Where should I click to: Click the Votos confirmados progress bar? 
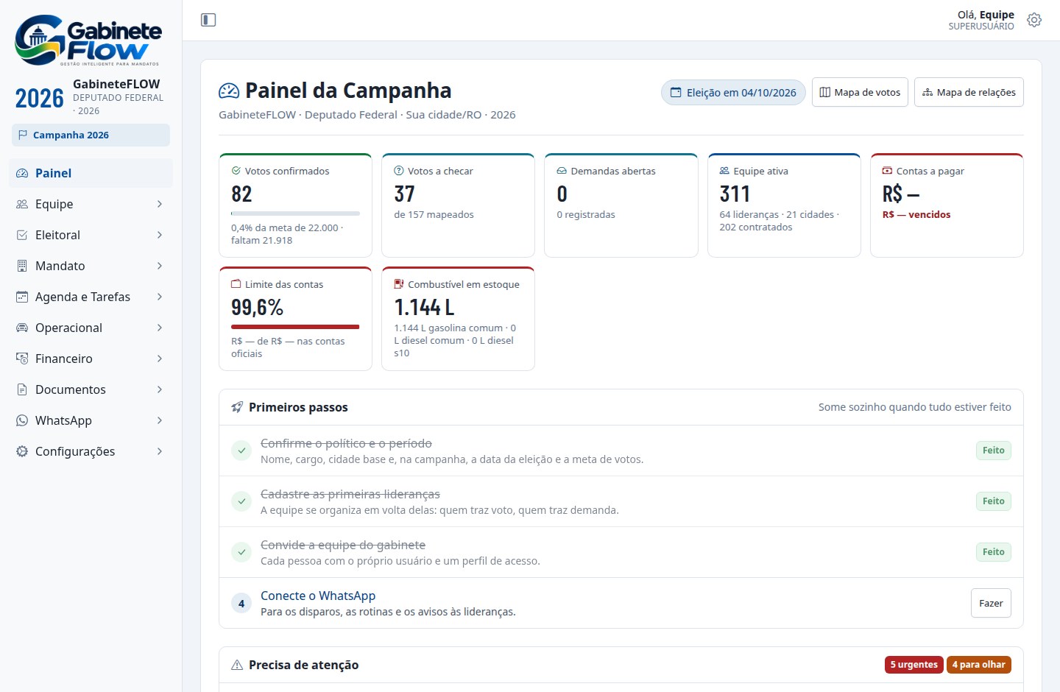(x=295, y=213)
